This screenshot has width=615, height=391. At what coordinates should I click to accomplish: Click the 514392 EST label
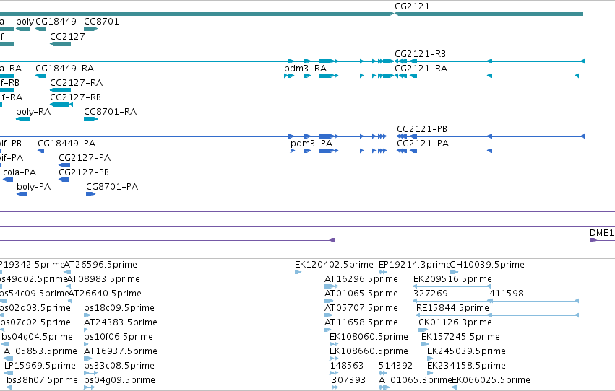click(395, 366)
